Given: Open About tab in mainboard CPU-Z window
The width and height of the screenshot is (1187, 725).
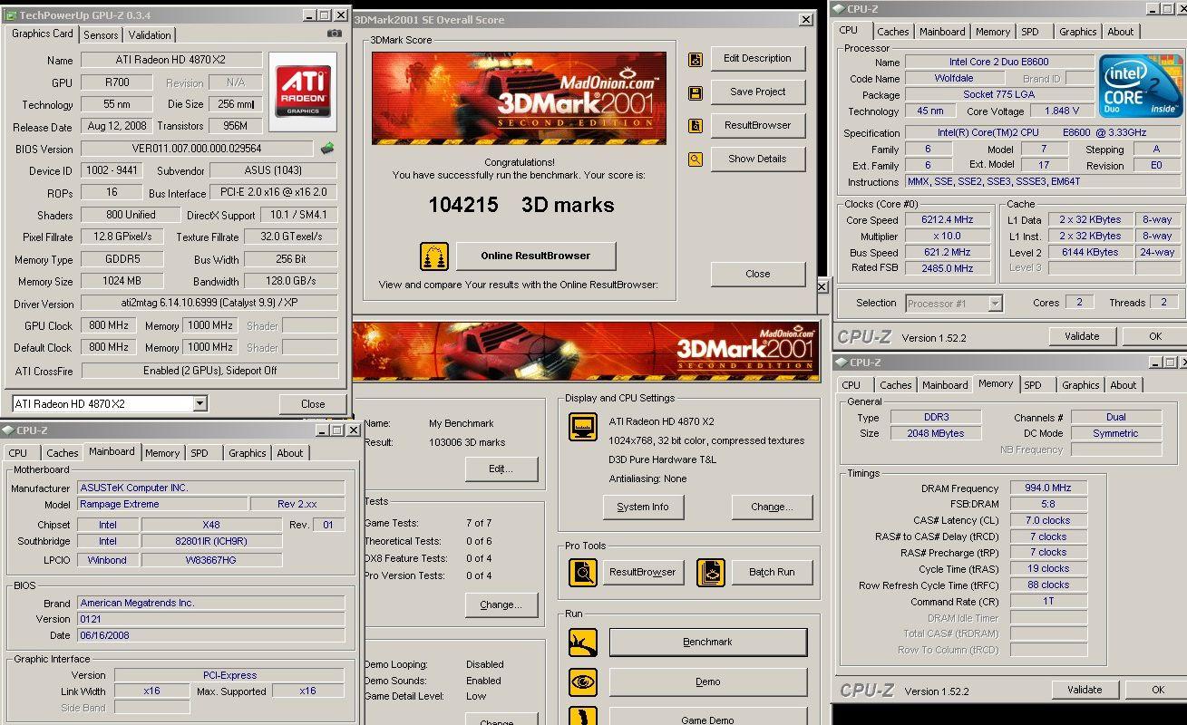Looking at the screenshot, I should pyautogui.click(x=290, y=453).
